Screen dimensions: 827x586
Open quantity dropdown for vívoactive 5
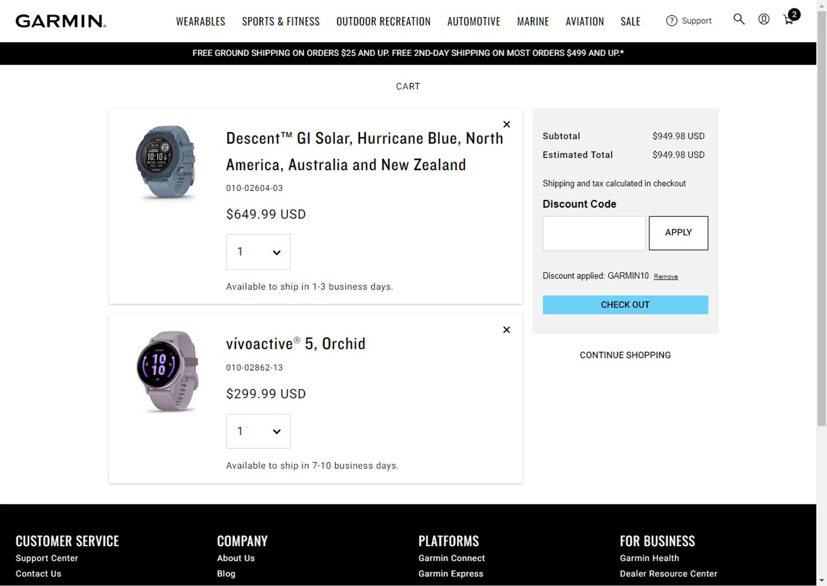click(x=258, y=431)
